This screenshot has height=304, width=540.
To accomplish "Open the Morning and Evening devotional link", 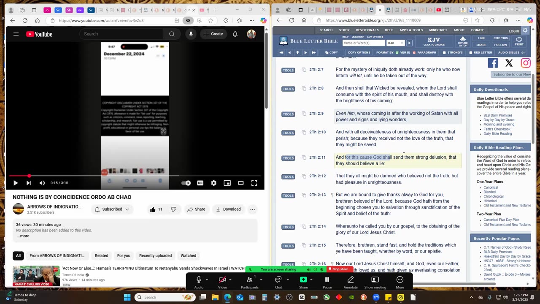I will (499, 125).
